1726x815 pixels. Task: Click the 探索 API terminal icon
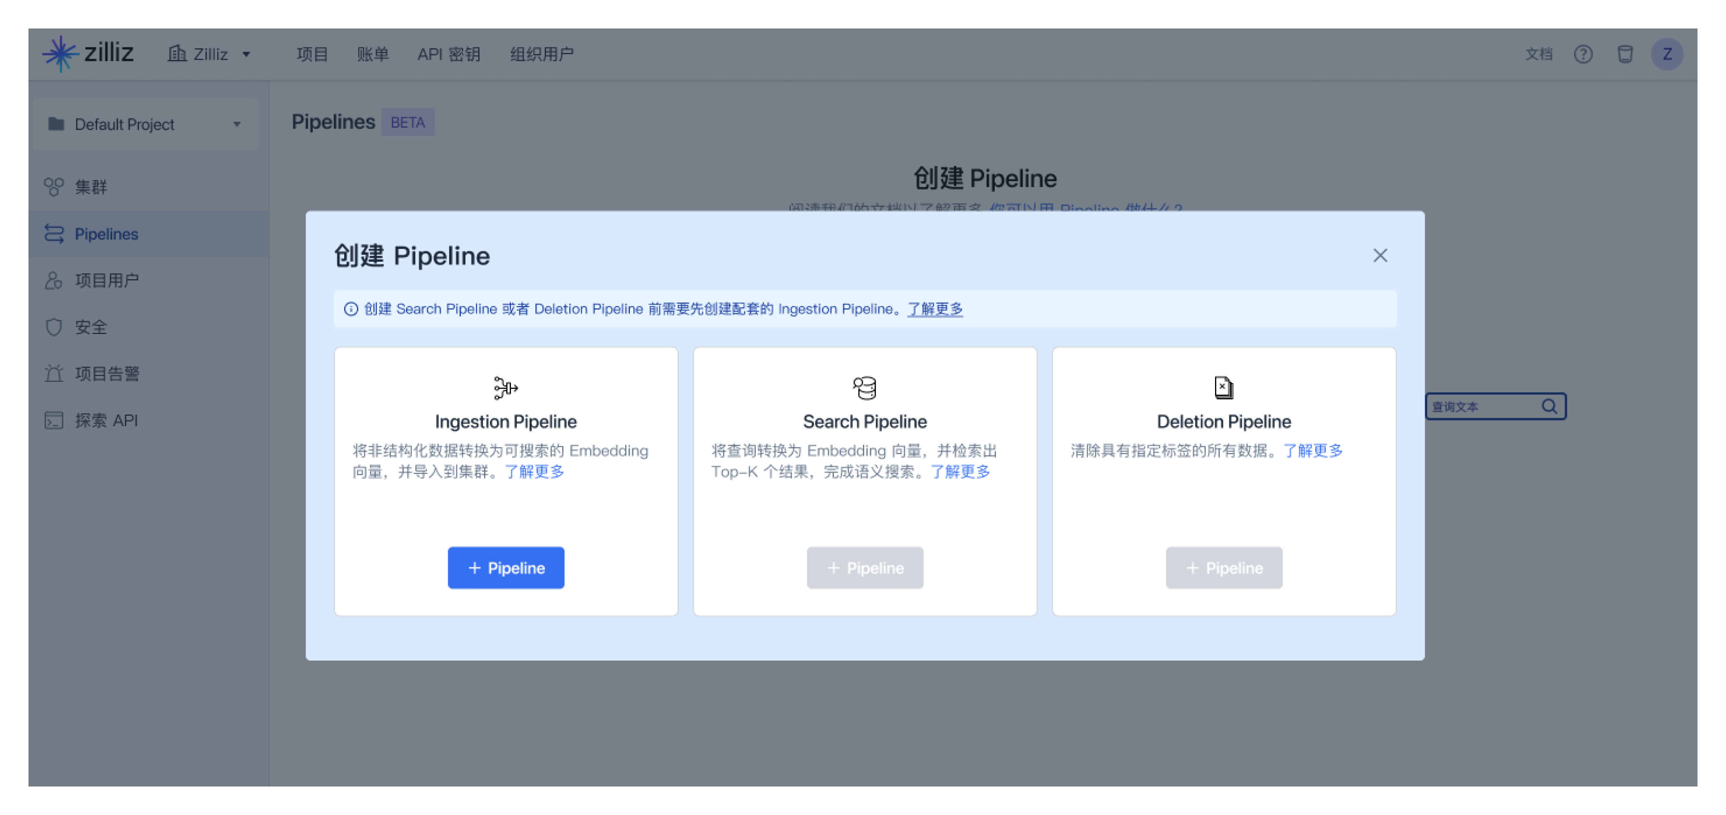coord(54,420)
